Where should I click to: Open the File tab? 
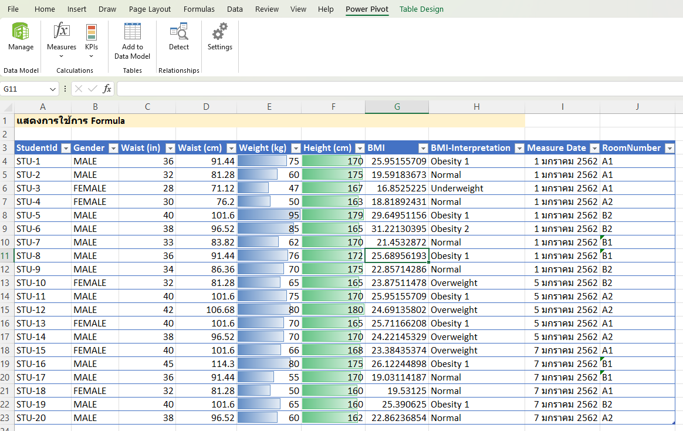[13, 9]
